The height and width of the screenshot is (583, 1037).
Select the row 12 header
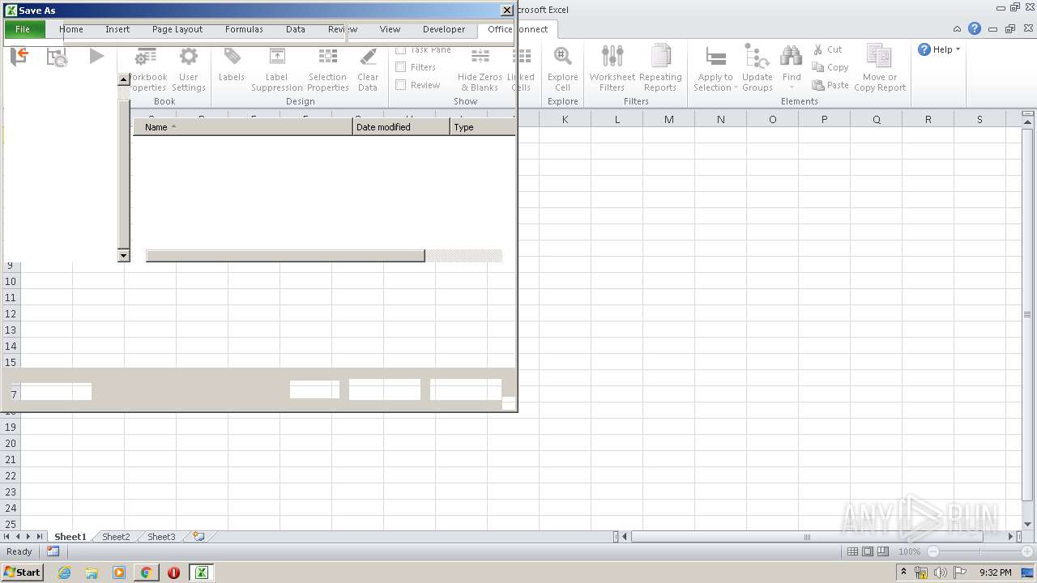tap(11, 313)
